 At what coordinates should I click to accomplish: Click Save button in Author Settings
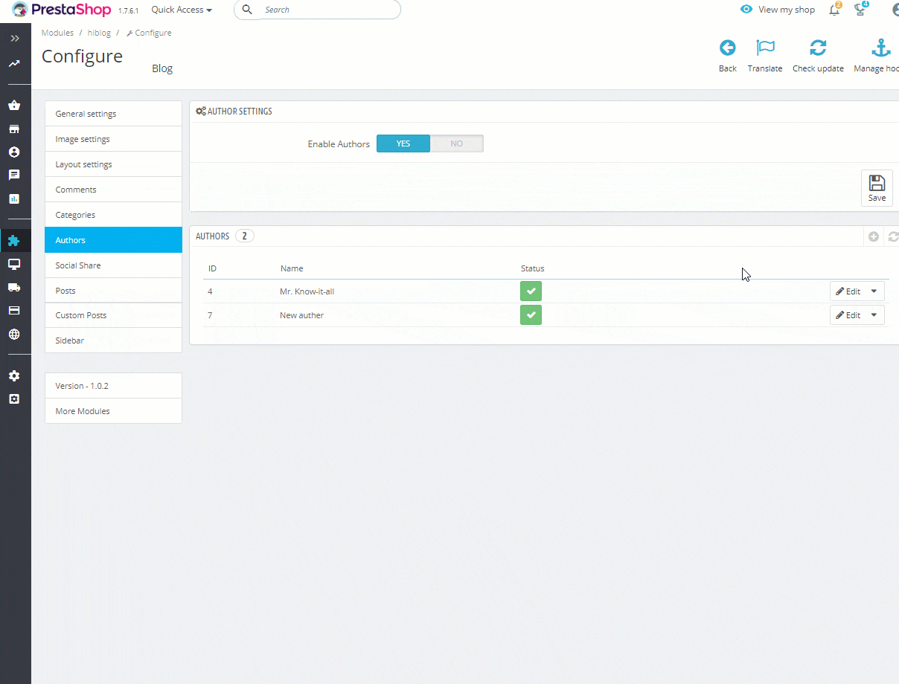click(x=877, y=188)
